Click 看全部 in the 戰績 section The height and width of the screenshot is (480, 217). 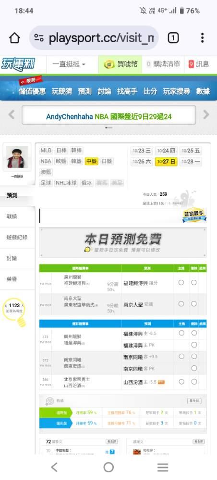[x=194, y=401]
